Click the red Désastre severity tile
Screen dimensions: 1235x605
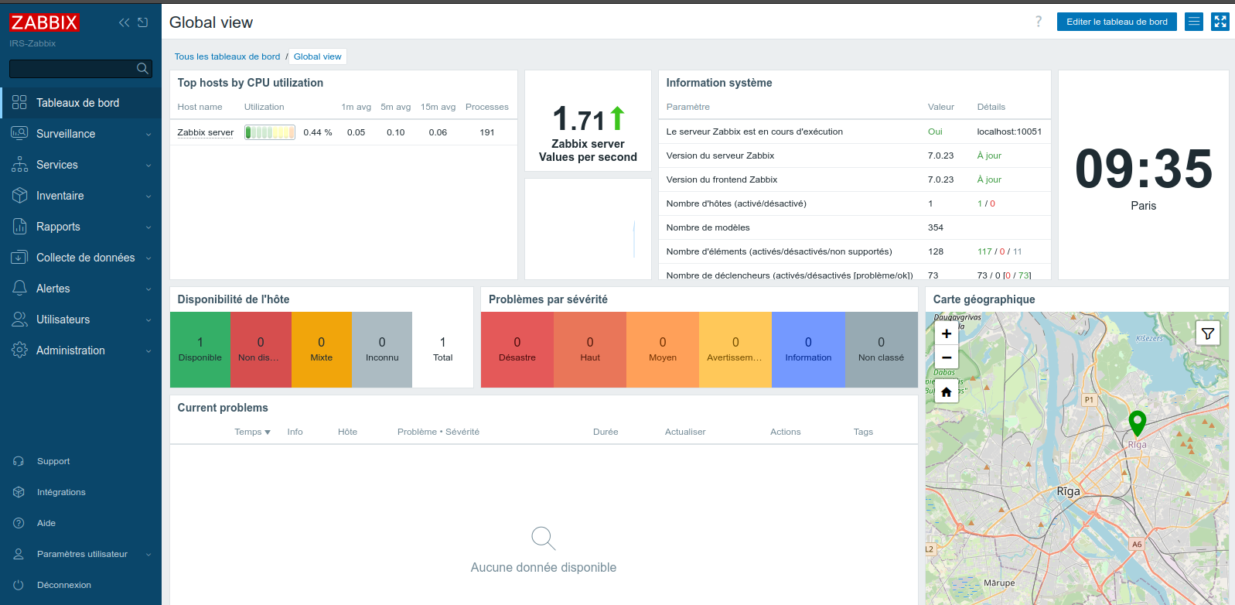[x=517, y=350]
